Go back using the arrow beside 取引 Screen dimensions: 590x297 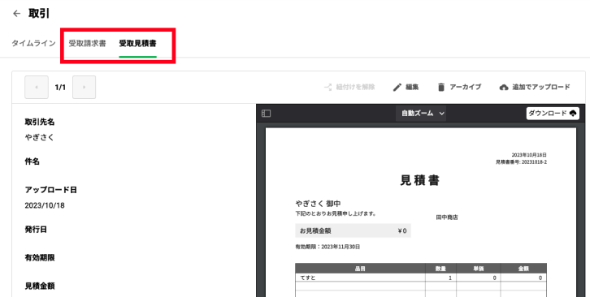point(16,14)
